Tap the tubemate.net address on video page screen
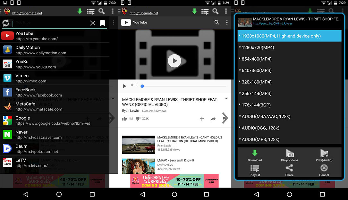348x200 pixels. click(144, 13)
